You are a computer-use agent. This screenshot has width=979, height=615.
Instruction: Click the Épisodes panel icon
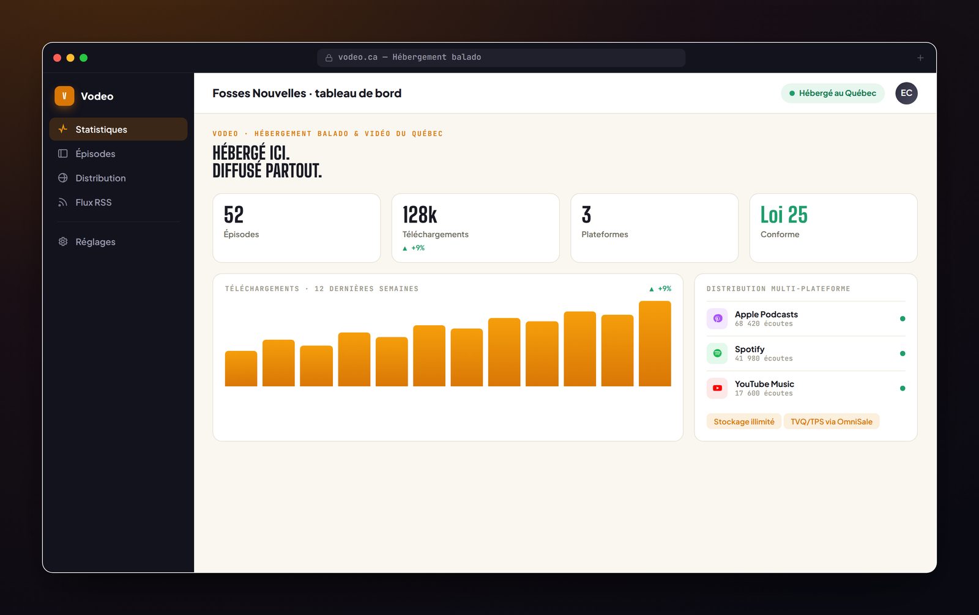[x=62, y=153]
